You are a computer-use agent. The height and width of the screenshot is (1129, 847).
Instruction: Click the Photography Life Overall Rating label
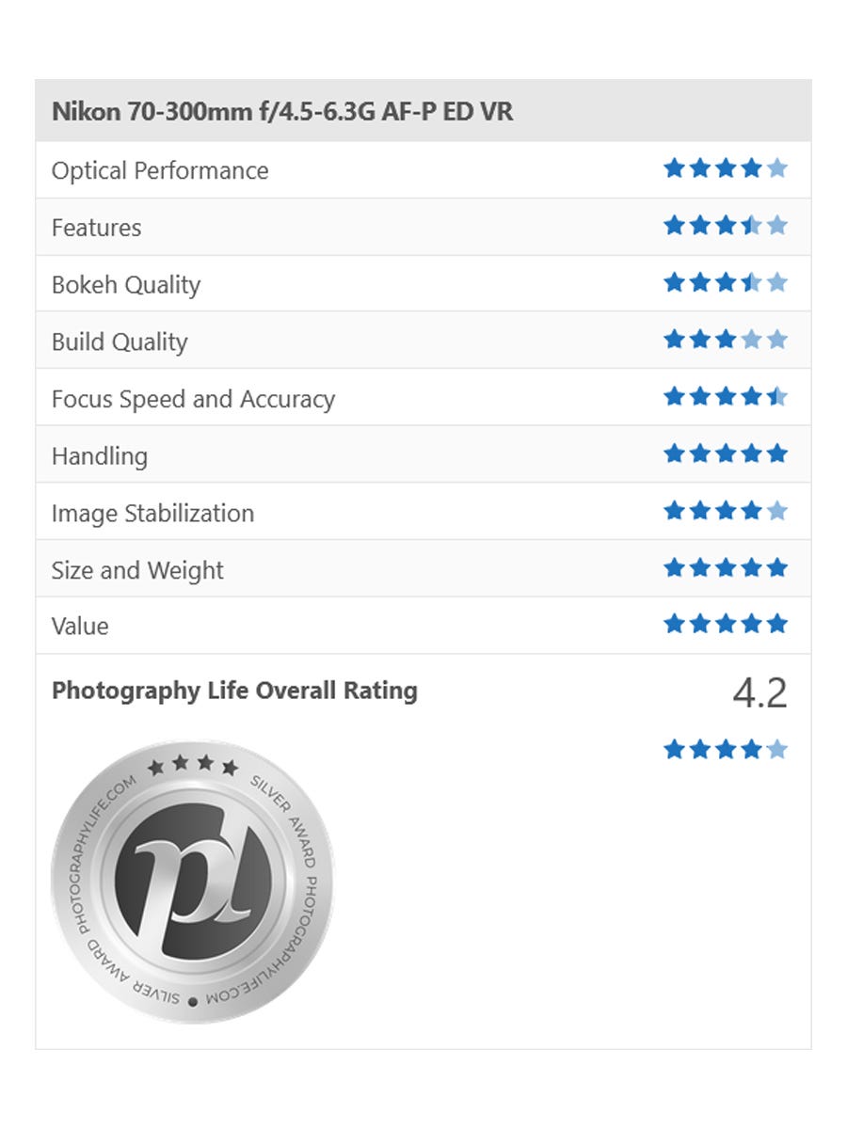click(x=234, y=691)
